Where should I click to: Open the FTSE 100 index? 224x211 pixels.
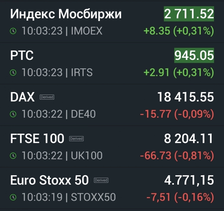[x=37, y=139]
